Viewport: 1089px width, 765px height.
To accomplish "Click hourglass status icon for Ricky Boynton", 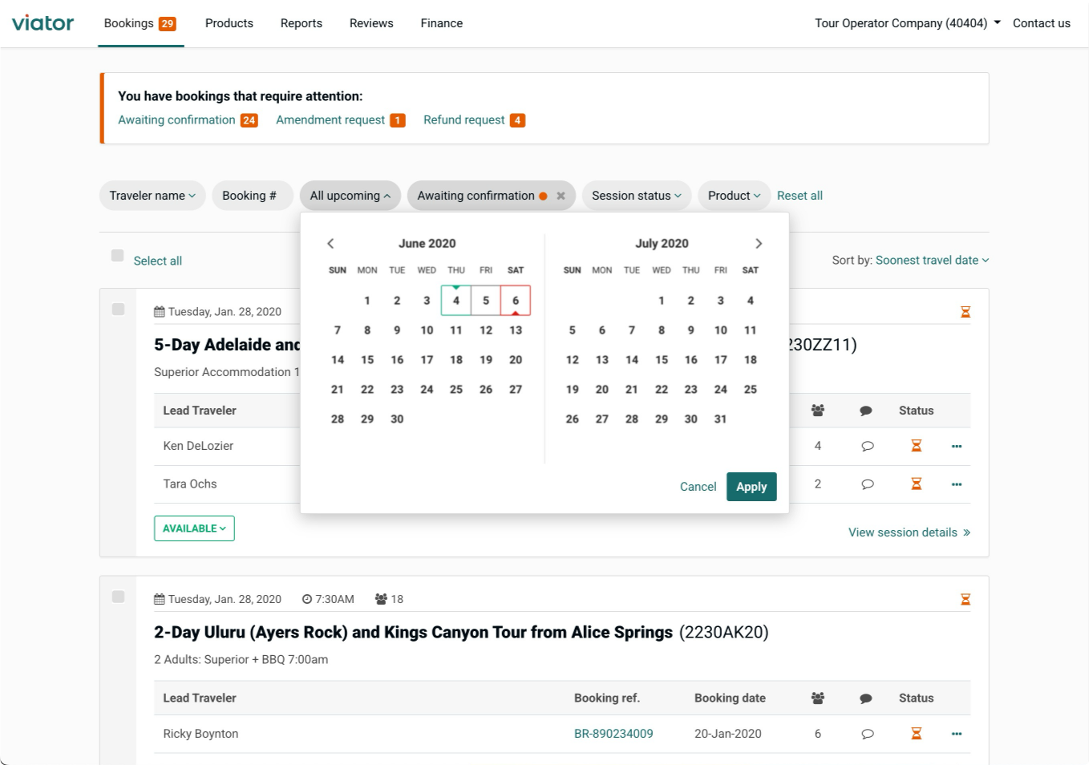I will [x=916, y=733].
